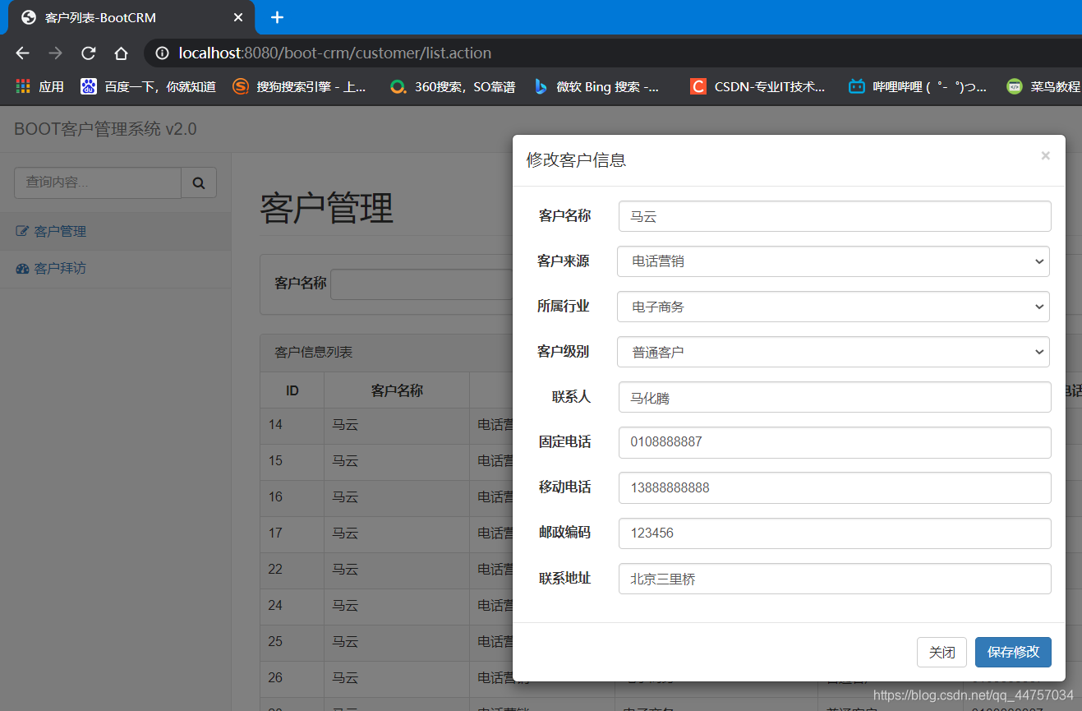Close the 修改客户信息 dialog with ×

tap(1045, 155)
